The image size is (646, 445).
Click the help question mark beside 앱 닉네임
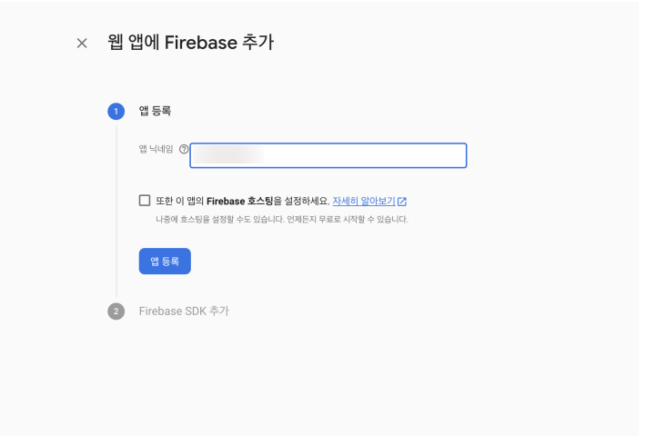[x=184, y=149]
